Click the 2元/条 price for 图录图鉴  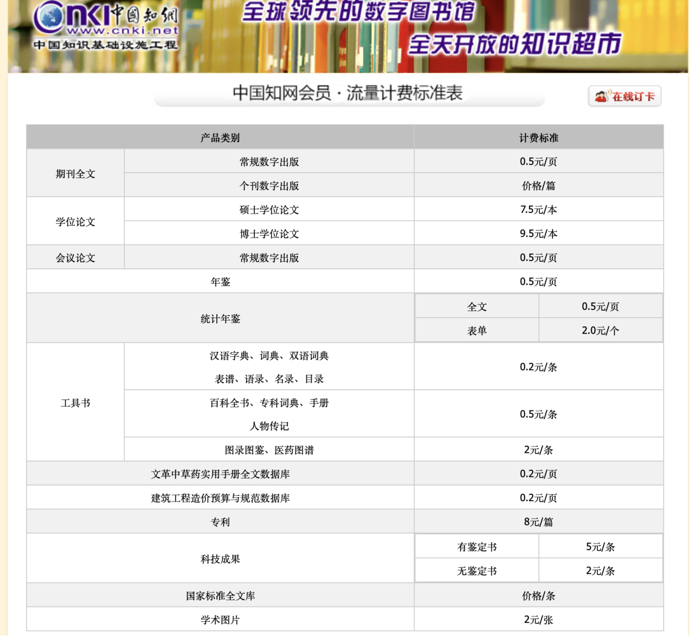[539, 450]
